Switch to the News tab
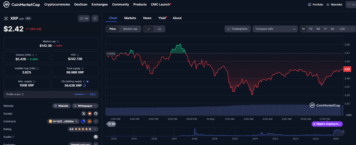The width and height of the screenshot is (356, 145). [147, 18]
